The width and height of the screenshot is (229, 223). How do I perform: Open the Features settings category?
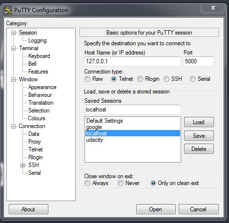point(38,72)
